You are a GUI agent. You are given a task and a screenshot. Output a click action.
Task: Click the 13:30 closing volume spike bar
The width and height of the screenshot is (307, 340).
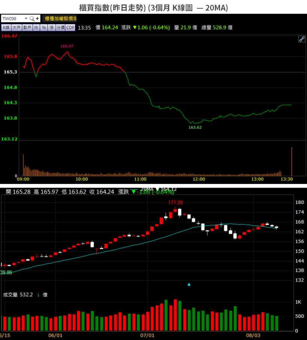tap(292, 161)
